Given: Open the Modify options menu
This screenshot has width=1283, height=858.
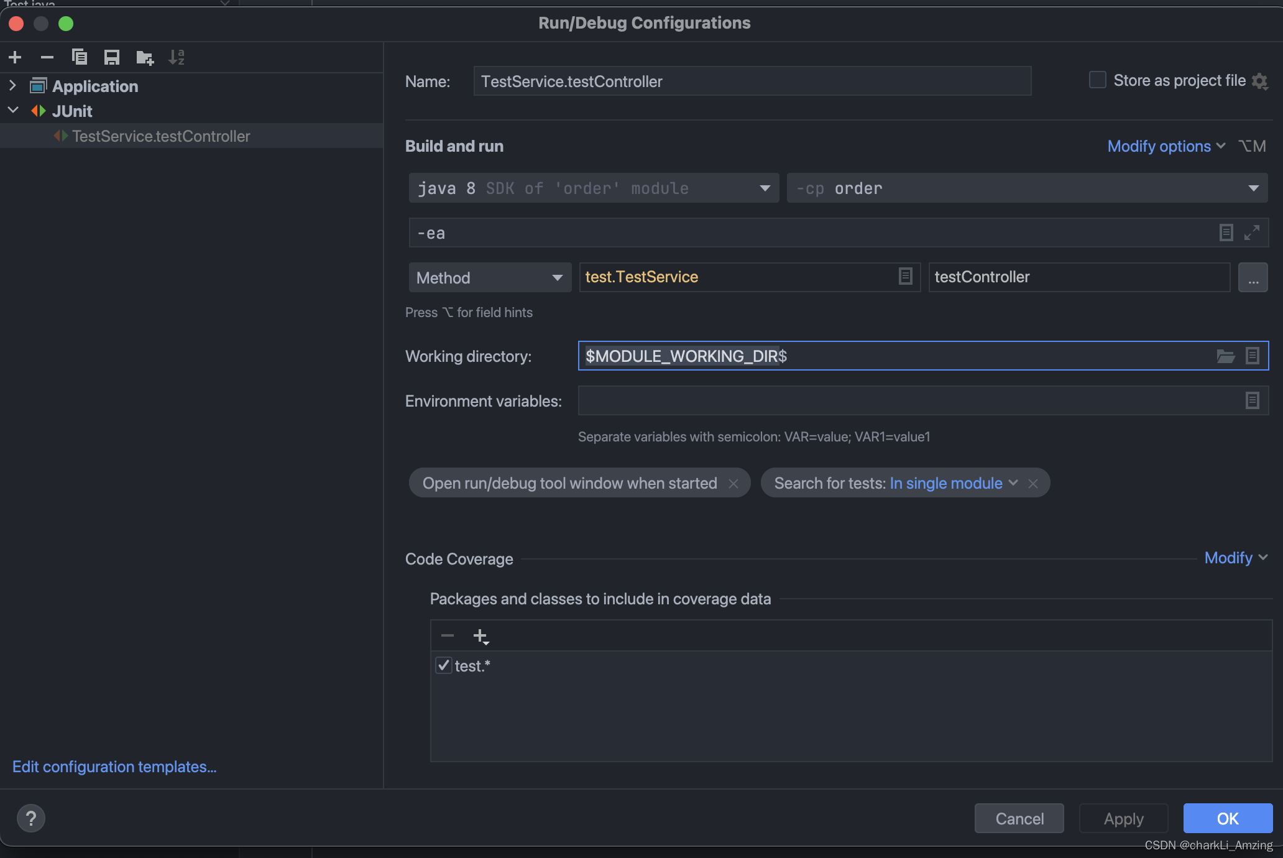Looking at the screenshot, I should click(x=1166, y=146).
